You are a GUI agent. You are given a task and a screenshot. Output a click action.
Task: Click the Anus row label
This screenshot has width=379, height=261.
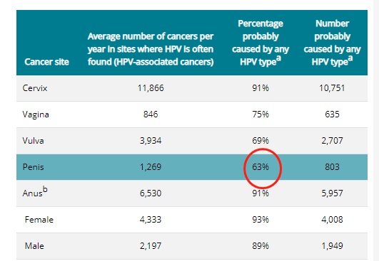(32, 193)
